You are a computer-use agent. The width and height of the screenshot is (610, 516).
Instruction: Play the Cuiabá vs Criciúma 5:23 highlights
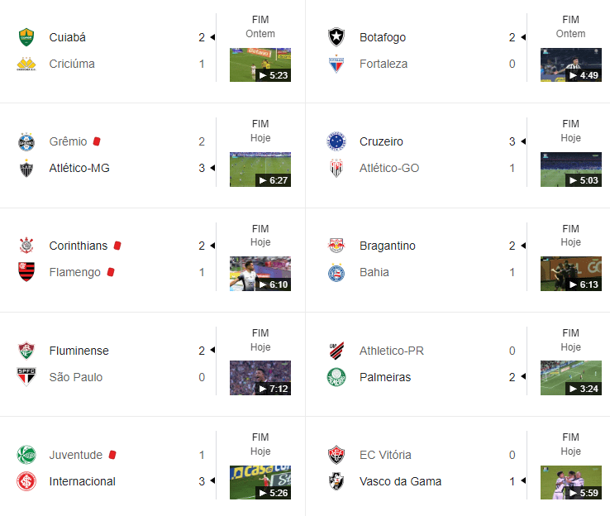tap(260, 65)
